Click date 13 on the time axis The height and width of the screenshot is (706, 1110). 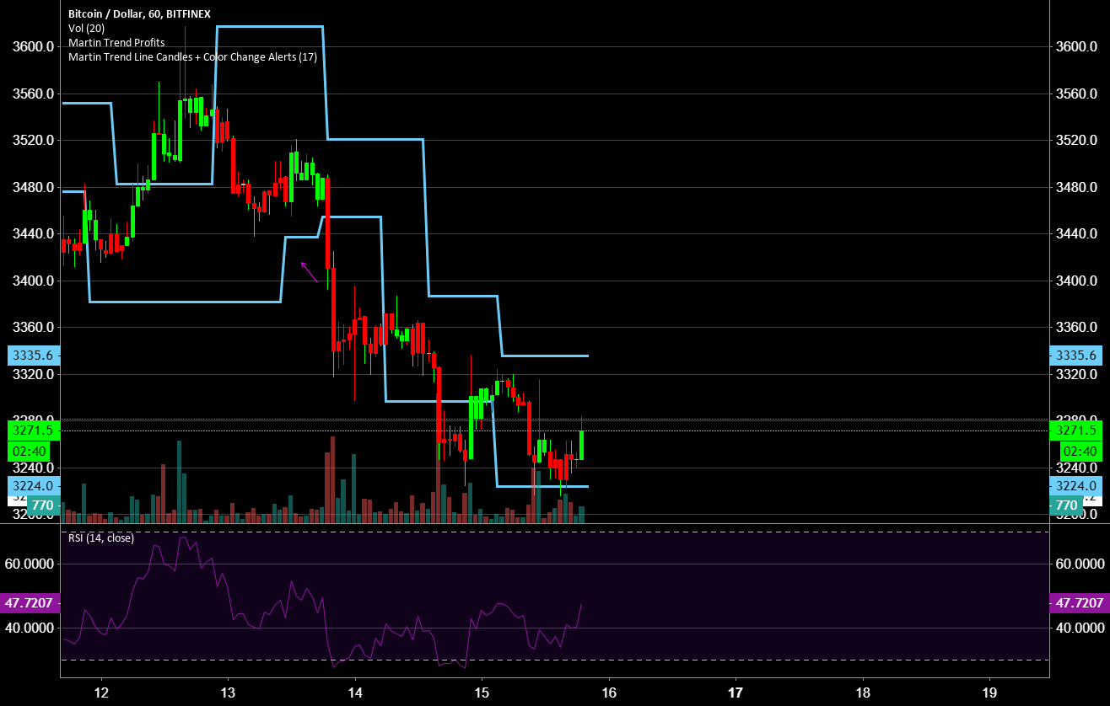(229, 693)
